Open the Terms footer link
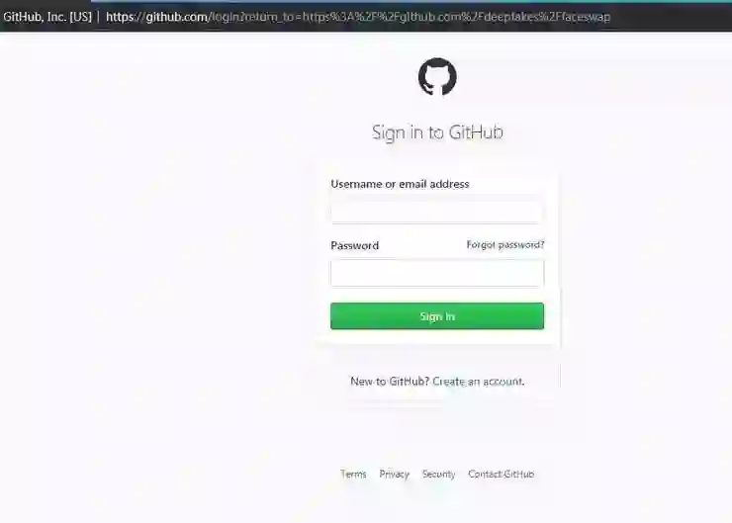Image resolution: width=732 pixels, height=523 pixels. pos(353,474)
